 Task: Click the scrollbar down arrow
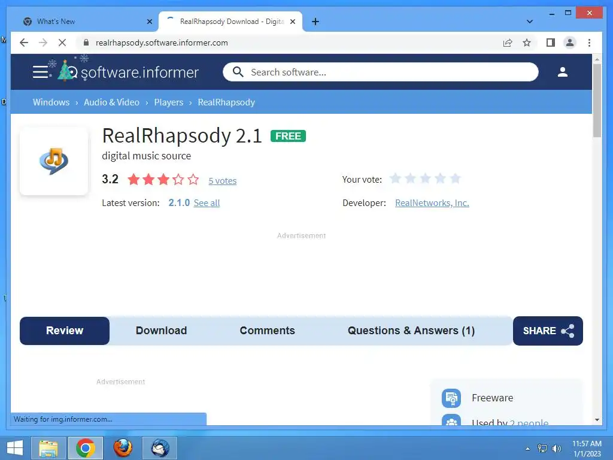tap(597, 420)
